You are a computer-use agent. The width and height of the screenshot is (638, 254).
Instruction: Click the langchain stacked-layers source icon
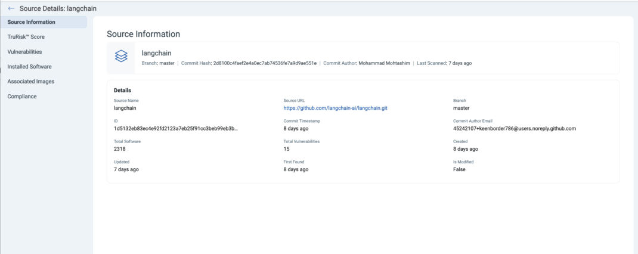[121, 56]
